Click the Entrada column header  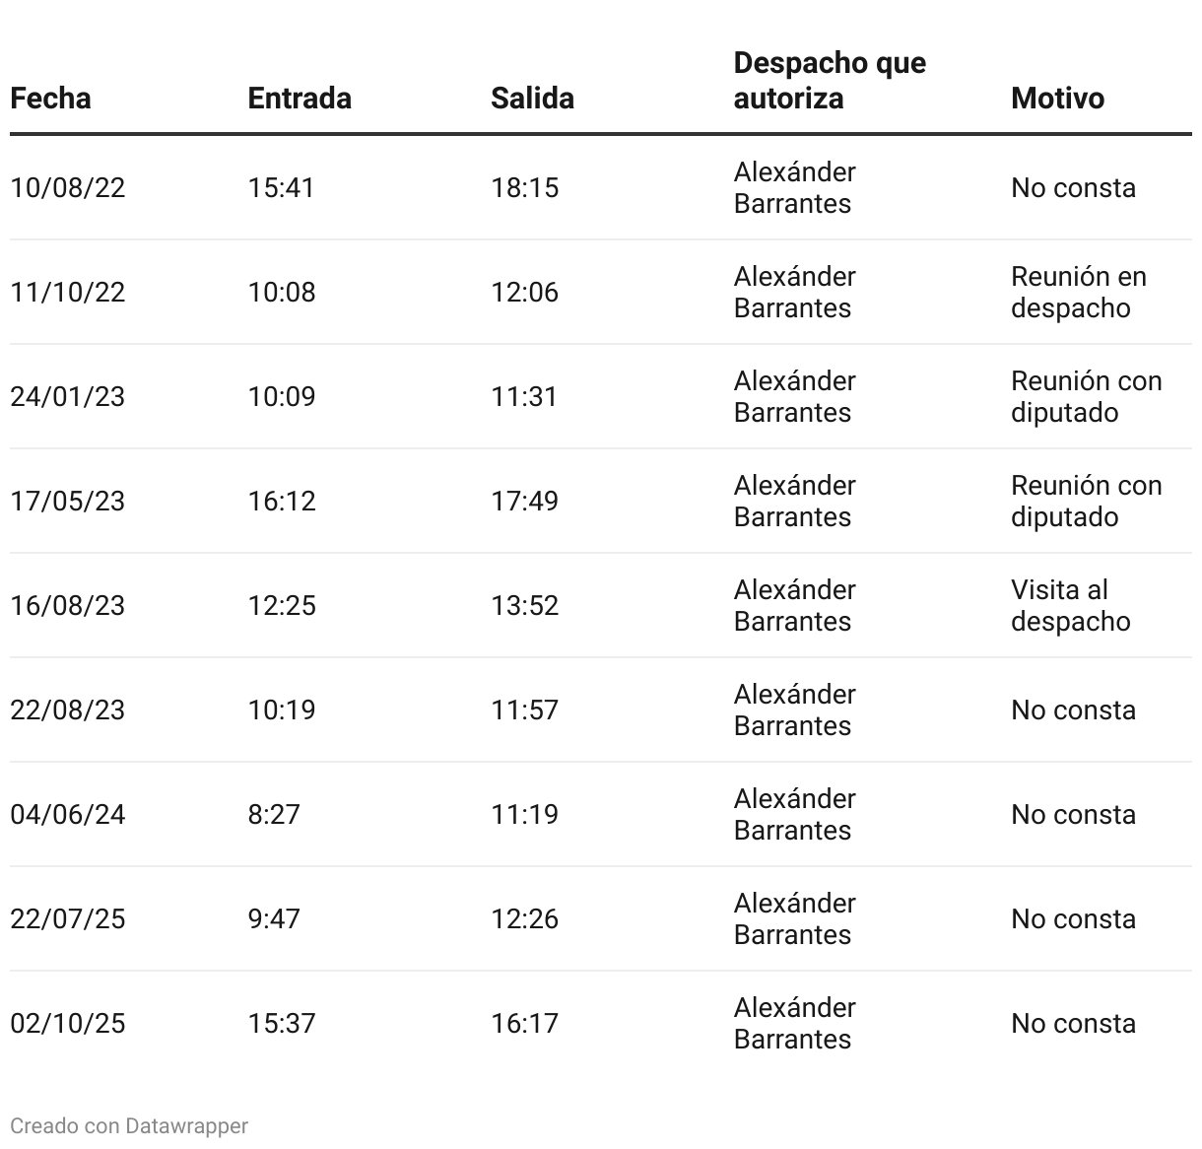click(300, 98)
